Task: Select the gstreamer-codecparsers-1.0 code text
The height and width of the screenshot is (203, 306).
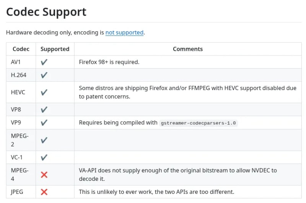Action: tap(198, 123)
